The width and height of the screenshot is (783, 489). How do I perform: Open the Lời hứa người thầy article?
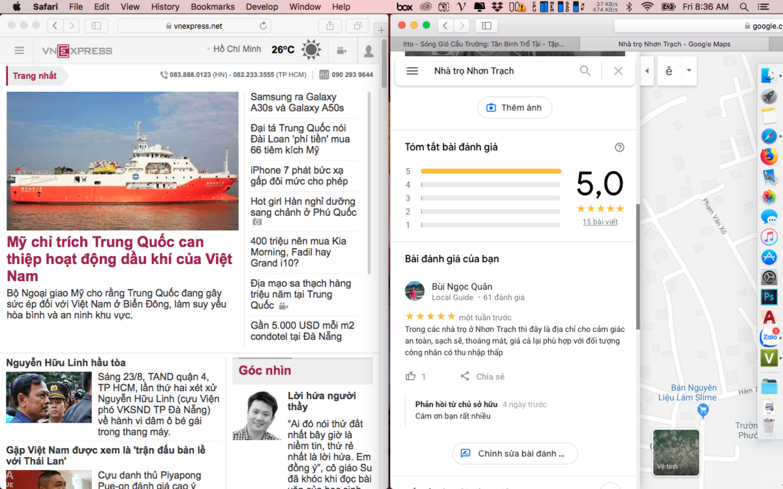click(x=322, y=401)
